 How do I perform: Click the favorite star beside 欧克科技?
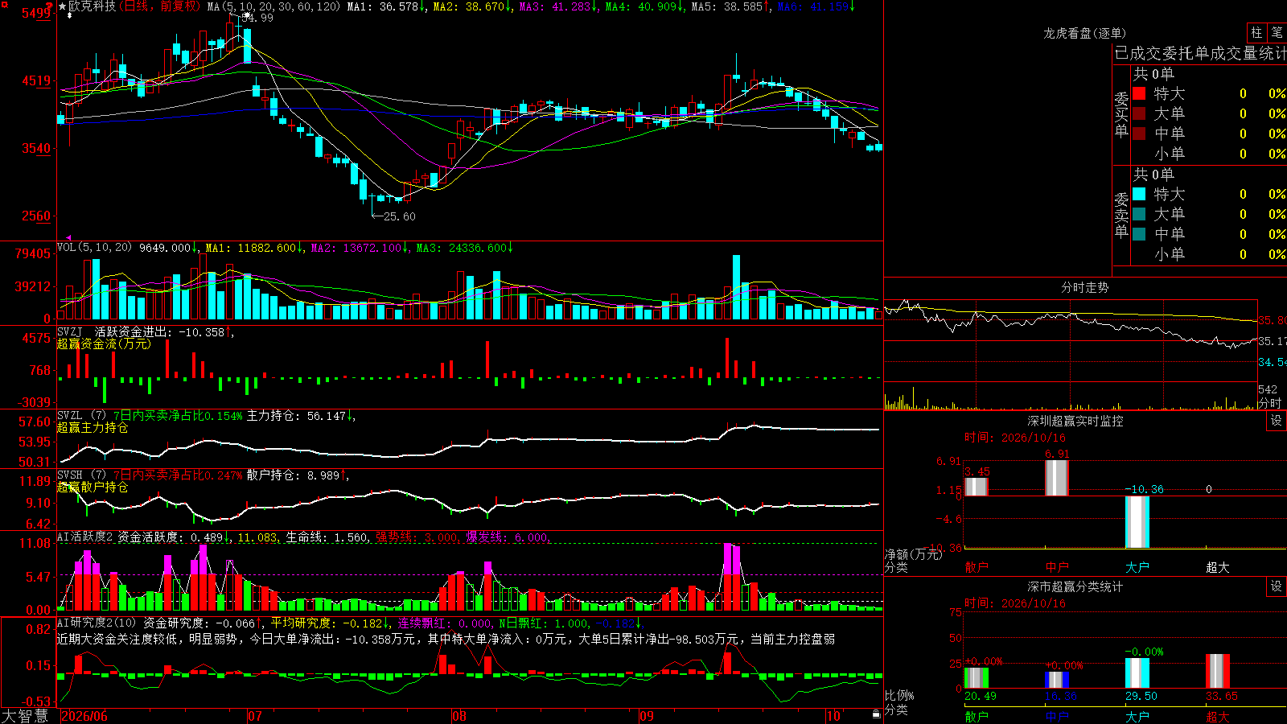click(62, 6)
